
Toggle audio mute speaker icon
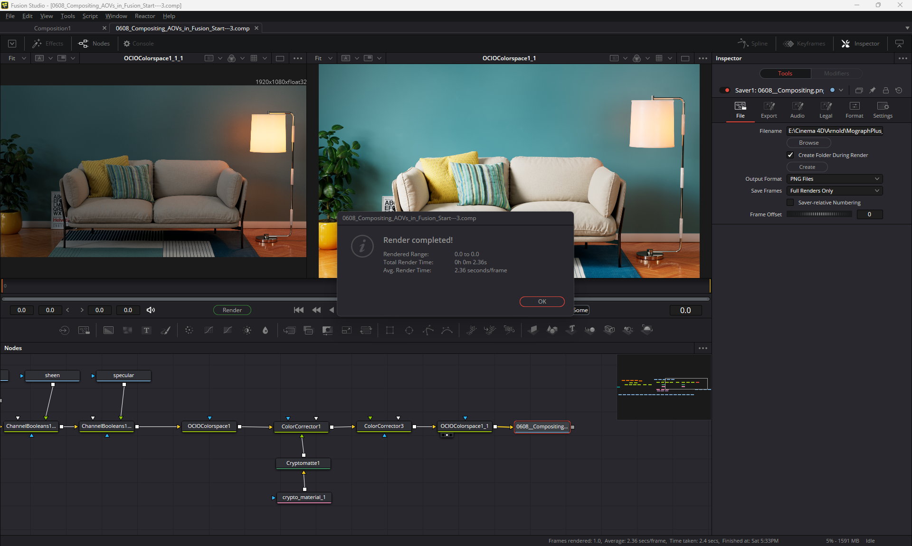tap(151, 310)
